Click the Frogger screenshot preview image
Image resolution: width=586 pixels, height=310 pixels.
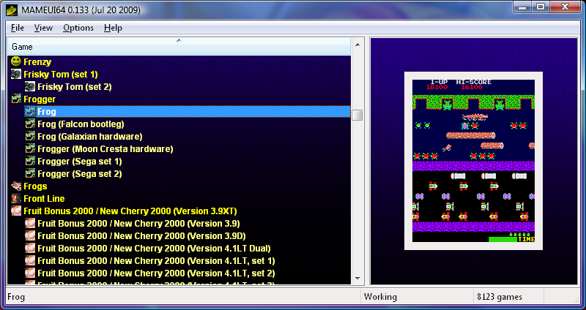(x=473, y=161)
